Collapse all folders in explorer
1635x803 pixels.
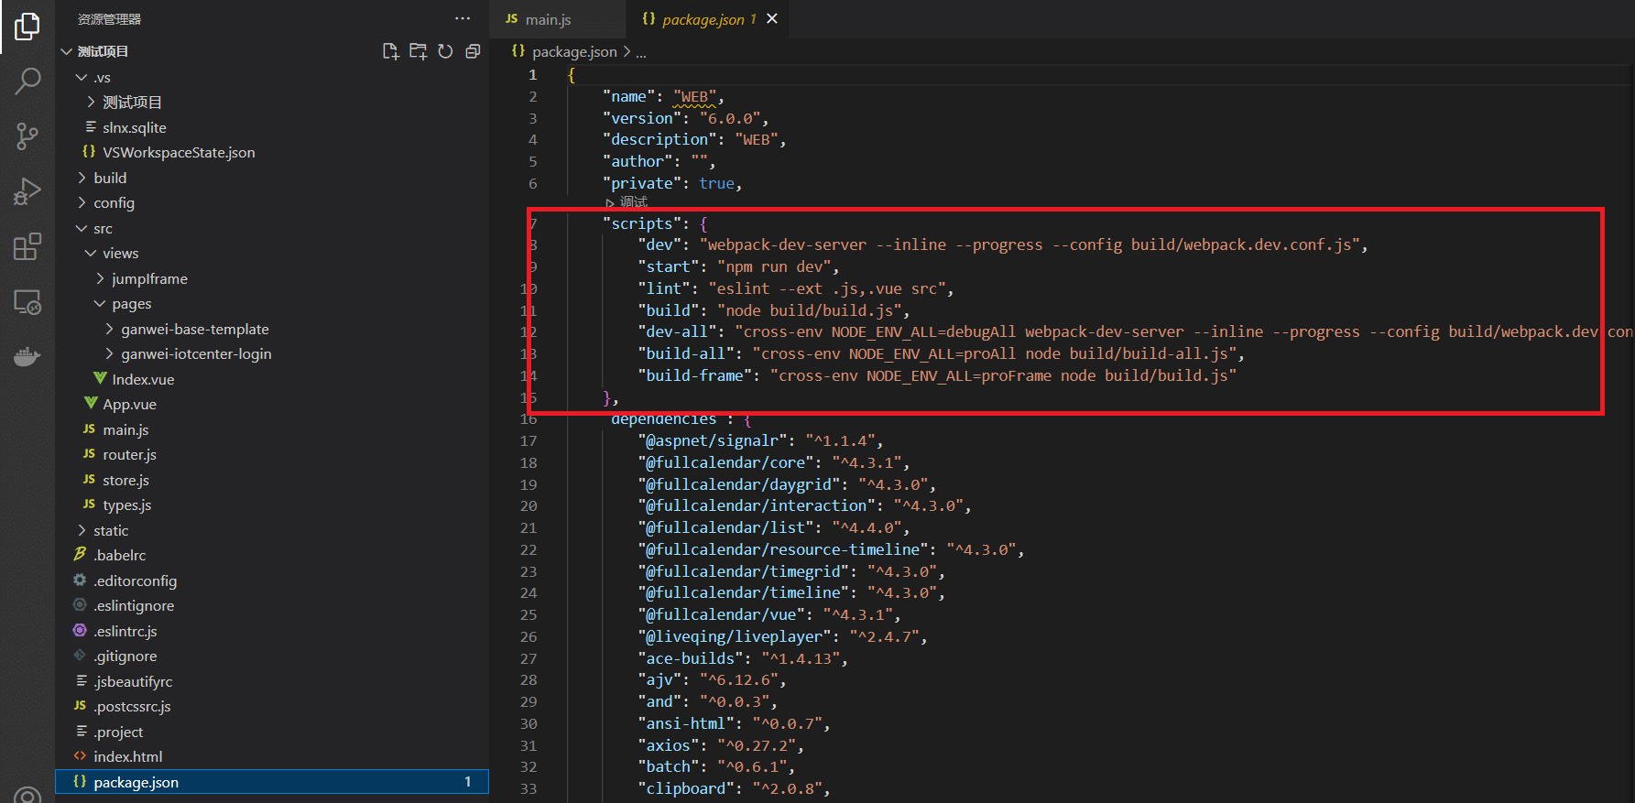coord(473,51)
